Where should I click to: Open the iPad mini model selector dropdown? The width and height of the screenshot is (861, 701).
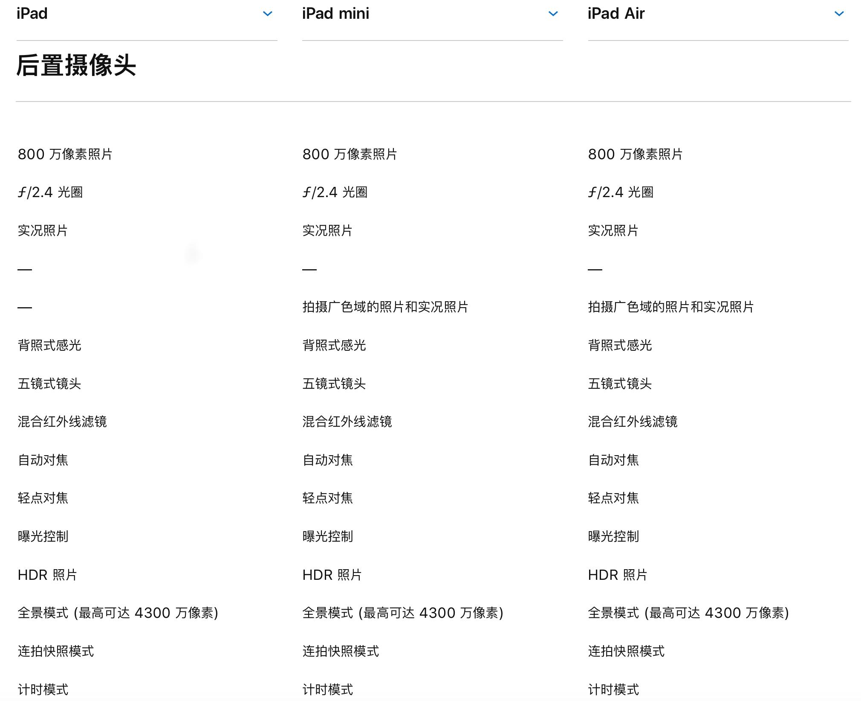[x=553, y=14]
